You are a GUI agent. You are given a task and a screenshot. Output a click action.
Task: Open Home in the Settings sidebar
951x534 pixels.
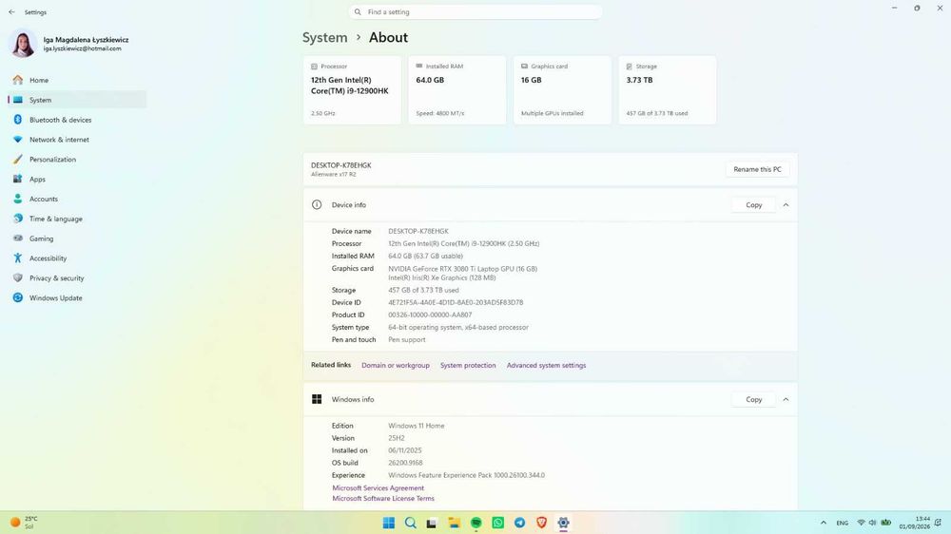(x=77, y=80)
